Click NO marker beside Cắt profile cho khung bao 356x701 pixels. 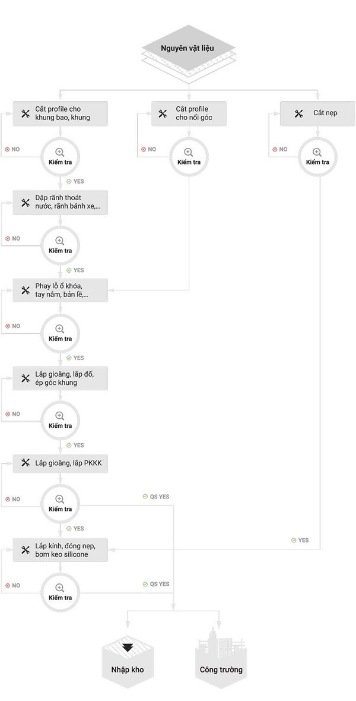(12, 149)
